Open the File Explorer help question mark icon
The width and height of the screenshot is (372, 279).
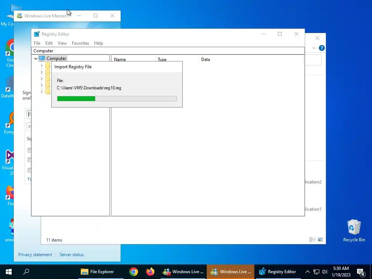pos(322,48)
